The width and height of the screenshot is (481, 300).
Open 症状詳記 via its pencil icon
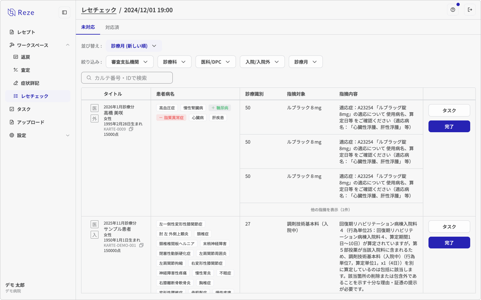coord(16,83)
